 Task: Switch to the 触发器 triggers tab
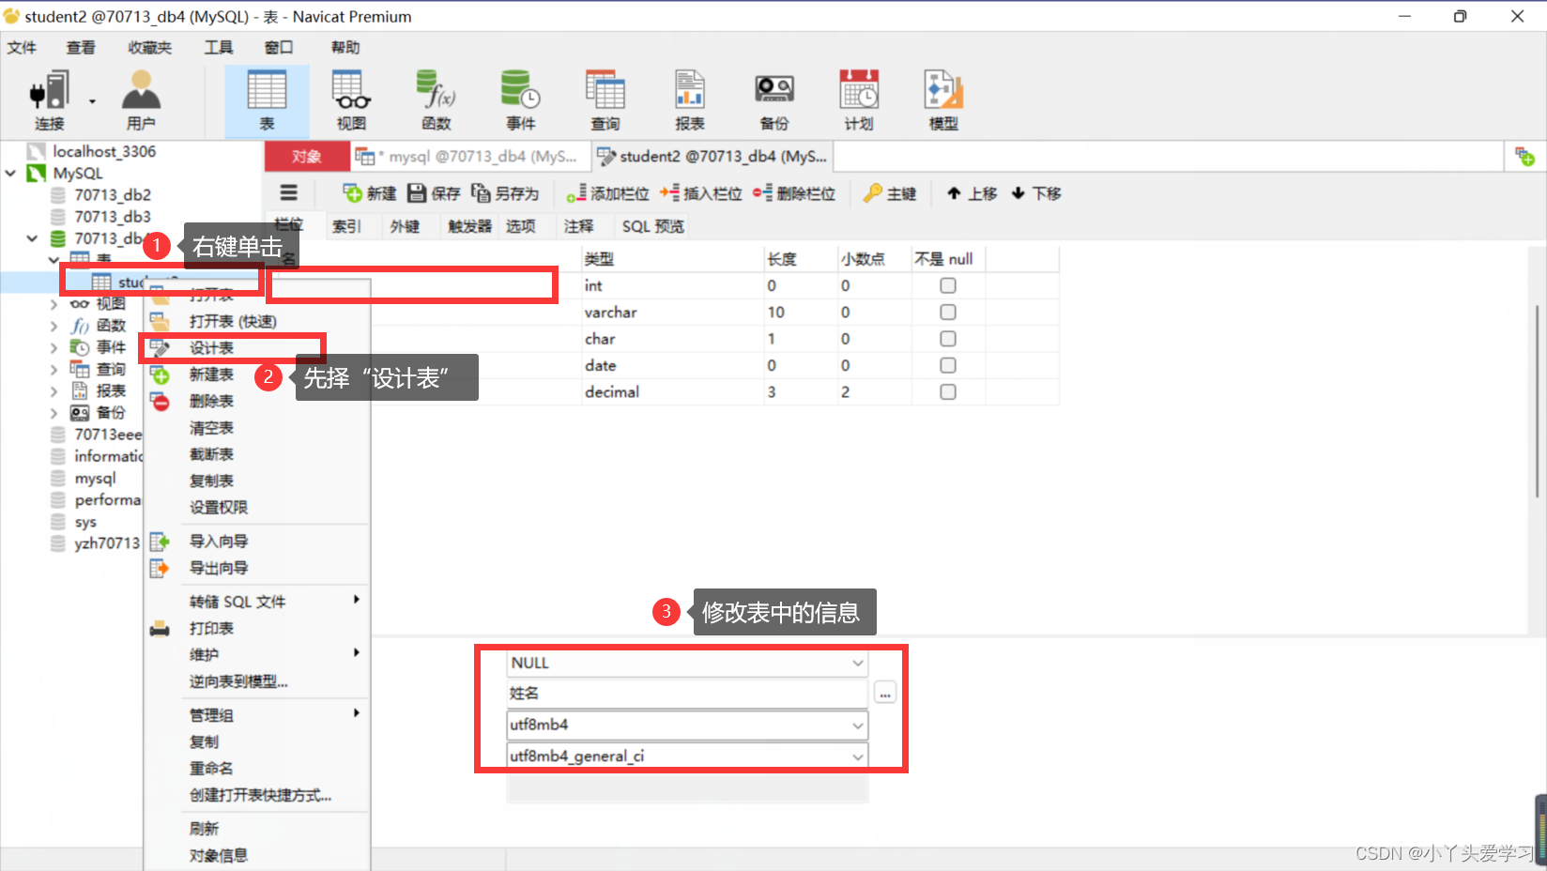click(469, 226)
